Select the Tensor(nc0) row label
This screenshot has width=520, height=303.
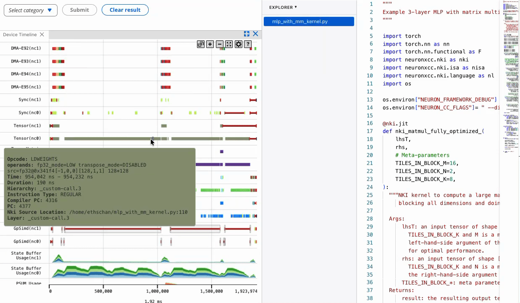[x=27, y=138]
